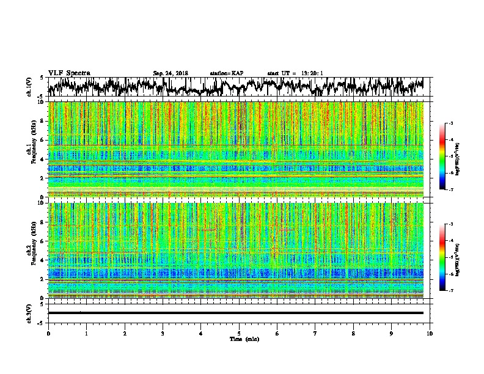Click the "8" frequency tick of ch.1 spectrogram

[x=42, y=121]
